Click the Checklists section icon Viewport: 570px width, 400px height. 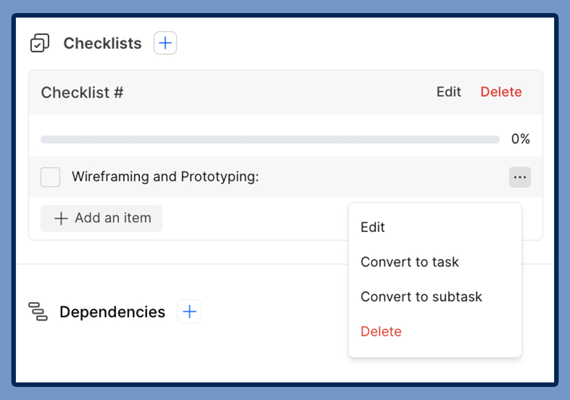pos(40,43)
